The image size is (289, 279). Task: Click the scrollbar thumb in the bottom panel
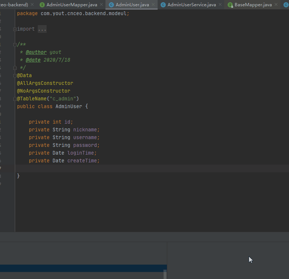coord(165,275)
